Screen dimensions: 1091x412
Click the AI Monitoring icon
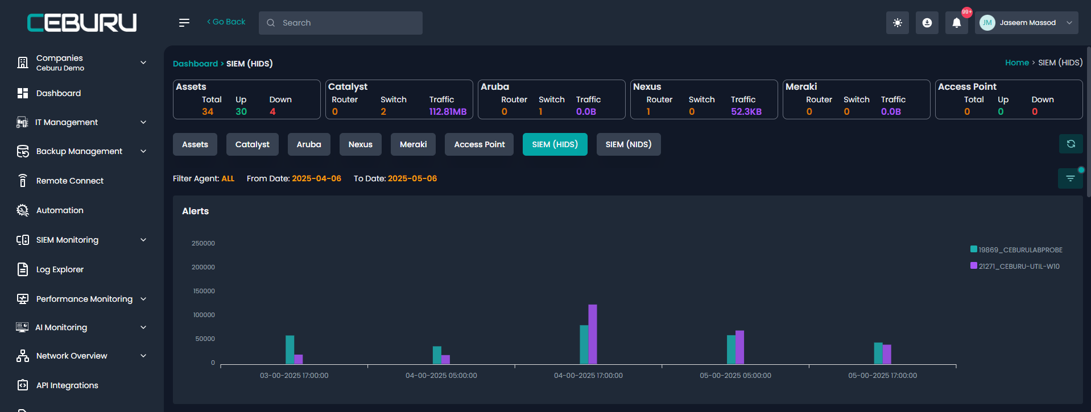22,327
